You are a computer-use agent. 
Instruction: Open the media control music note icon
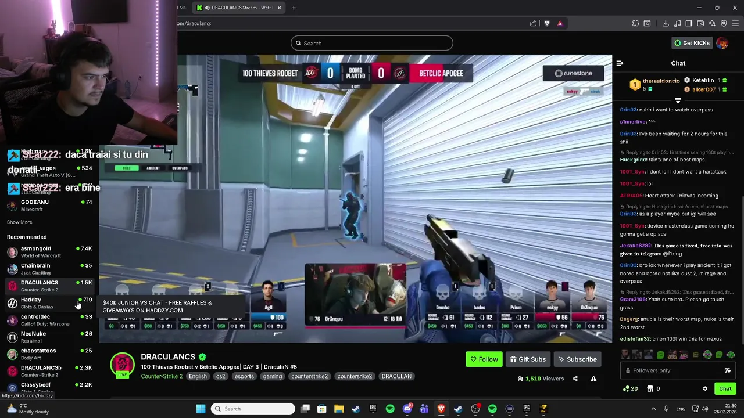677,23
